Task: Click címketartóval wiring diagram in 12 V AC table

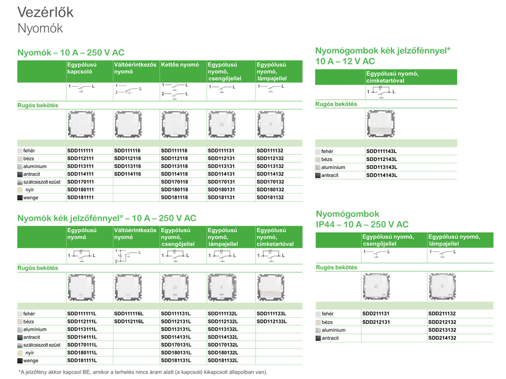Action: pos(381,92)
